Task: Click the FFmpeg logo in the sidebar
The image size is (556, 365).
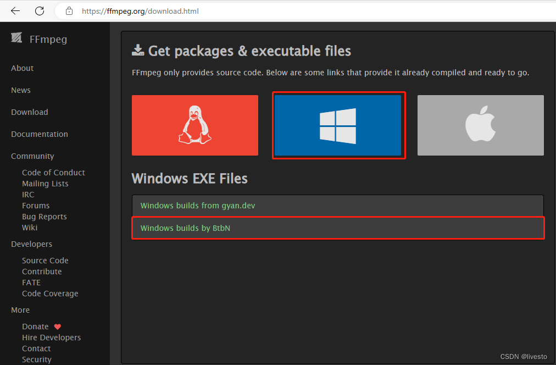Action: [x=16, y=38]
